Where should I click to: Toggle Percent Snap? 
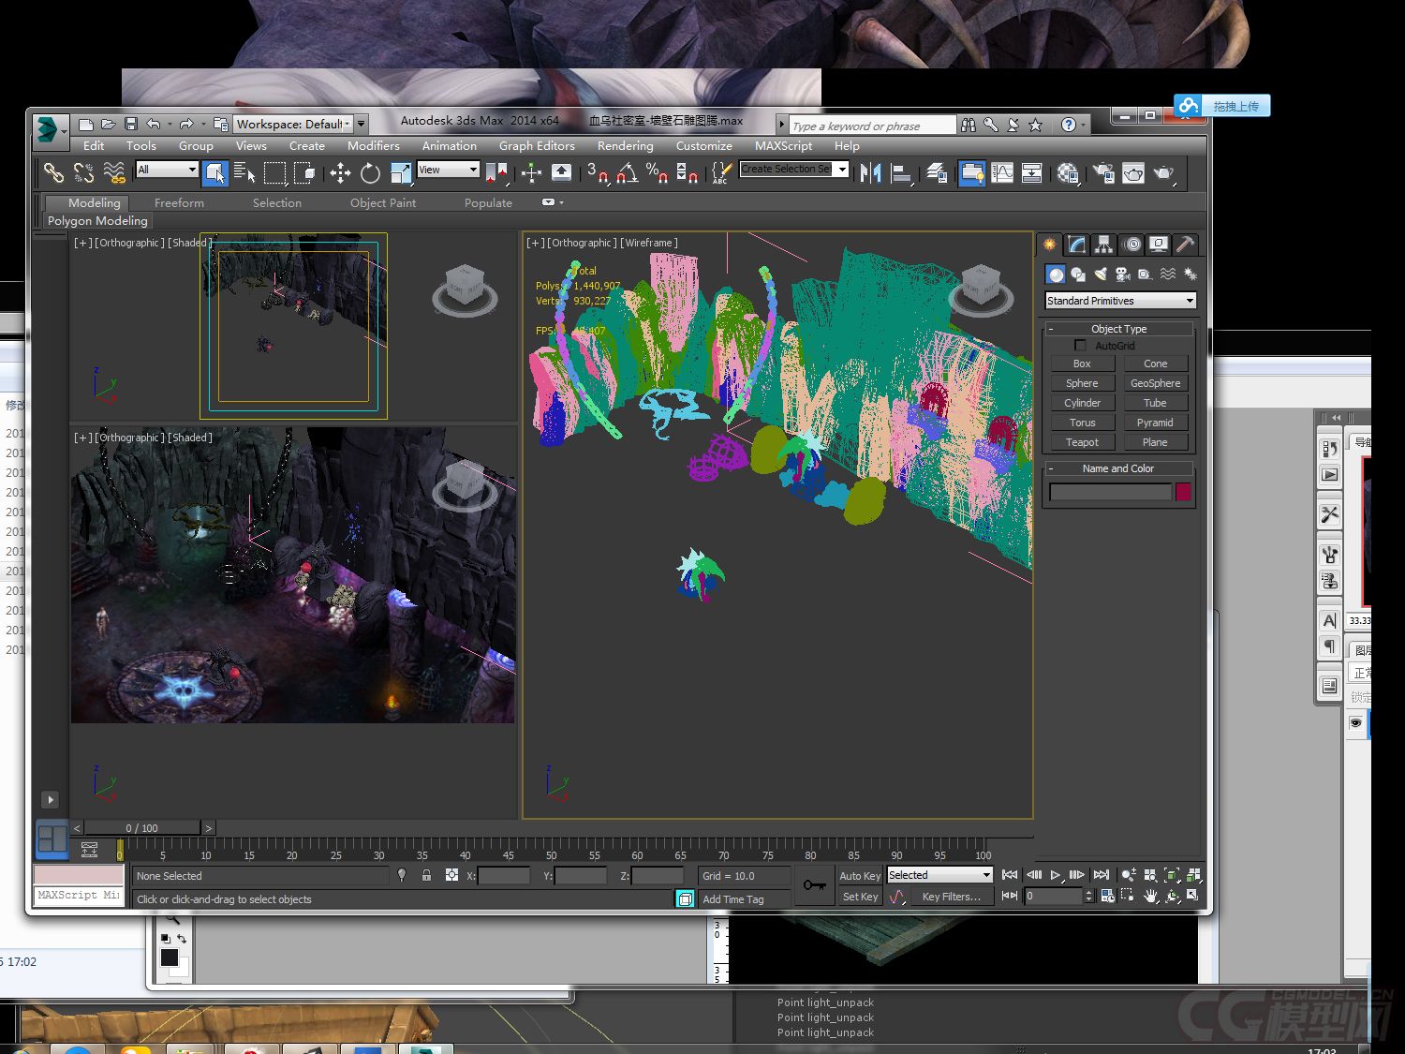657,172
